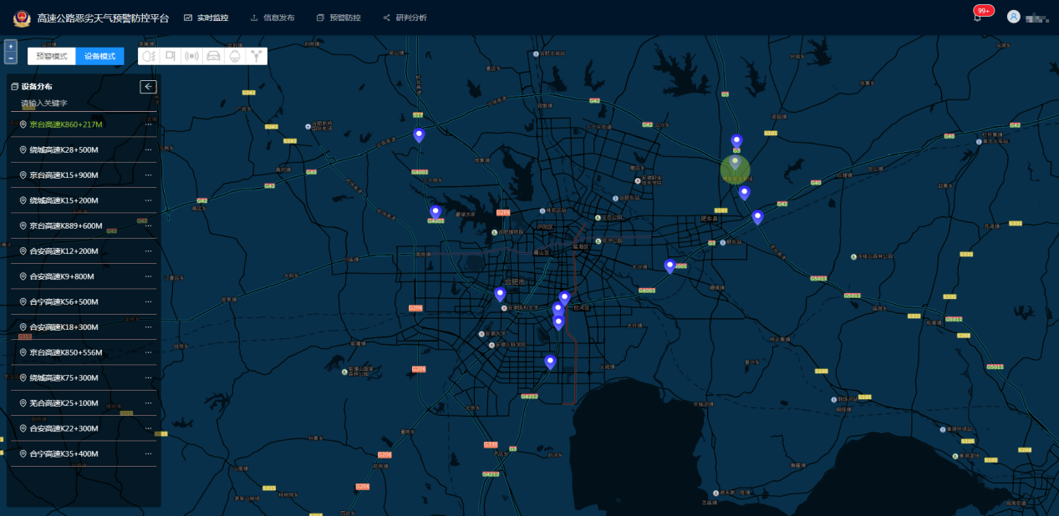Zoom out the map with minus button

pyautogui.click(x=11, y=58)
